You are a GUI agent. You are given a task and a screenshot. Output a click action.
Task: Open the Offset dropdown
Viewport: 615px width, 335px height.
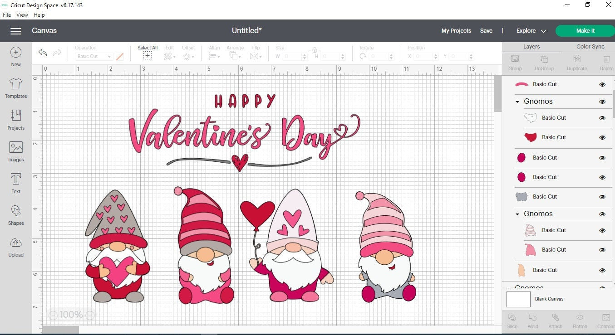188,56
